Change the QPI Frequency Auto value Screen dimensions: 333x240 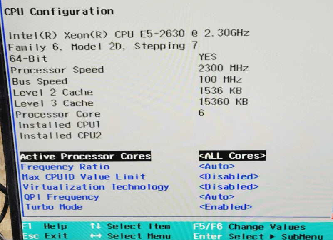tap(217, 197)
